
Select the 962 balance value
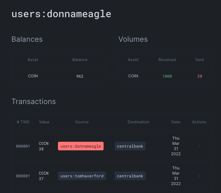[80, 76]
